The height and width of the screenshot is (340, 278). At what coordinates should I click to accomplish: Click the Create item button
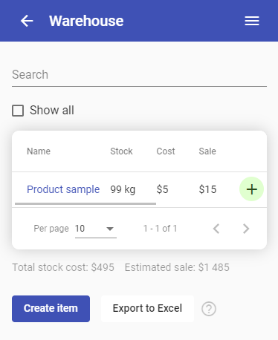[x=51, y=309]
